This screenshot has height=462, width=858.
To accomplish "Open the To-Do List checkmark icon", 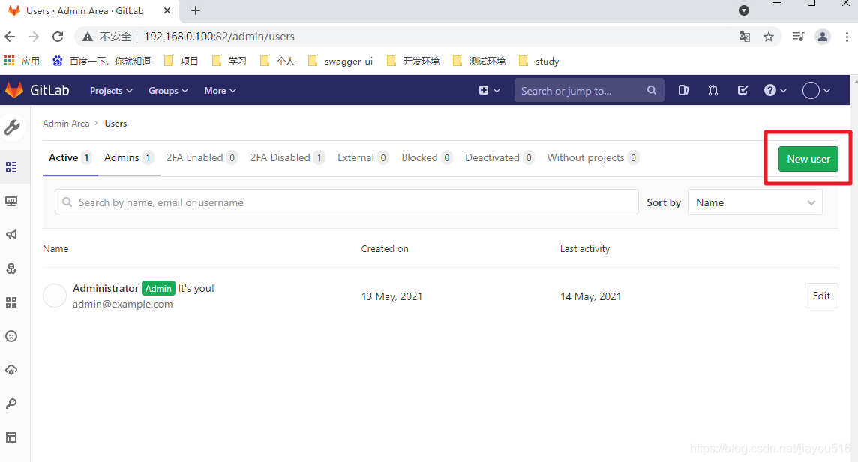I will (742, 90).
